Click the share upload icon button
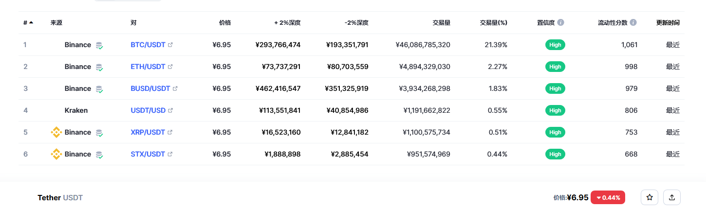The image size is (706, 209). tap(672, 197)
